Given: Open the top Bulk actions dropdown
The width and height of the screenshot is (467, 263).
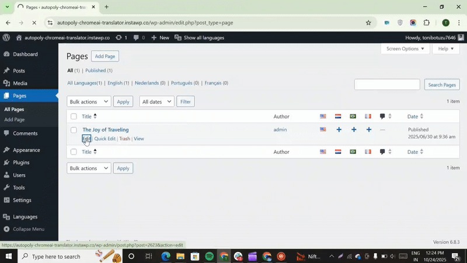Looking at the screenshot, I should (x=89, y=102).
